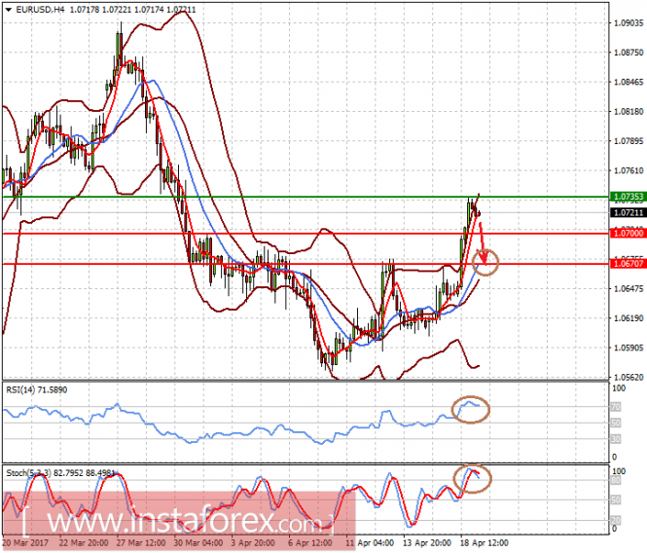Select the red 1.06707 price level label
Image resolution: width=647 pixels, height=553 pixels.
coord(629,264)
